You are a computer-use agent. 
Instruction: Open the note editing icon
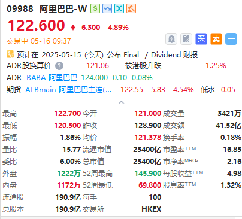pos(186,39)
